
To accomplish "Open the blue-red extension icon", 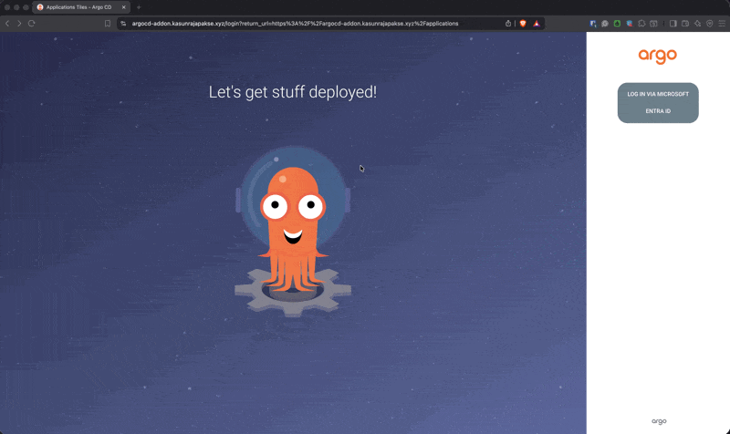I will tap(630, 24).
